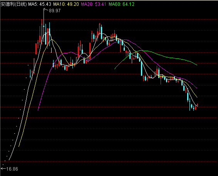This screenshot has height=176, width=218.
Task: Click the bottom start of the yellow MA10 line
Action: [18, 146]
